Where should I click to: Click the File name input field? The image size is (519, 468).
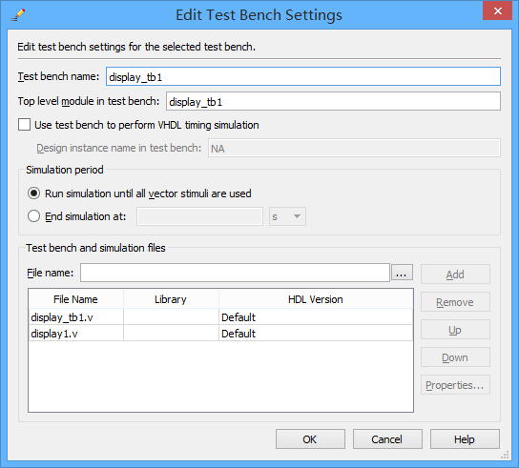(235, 273)
